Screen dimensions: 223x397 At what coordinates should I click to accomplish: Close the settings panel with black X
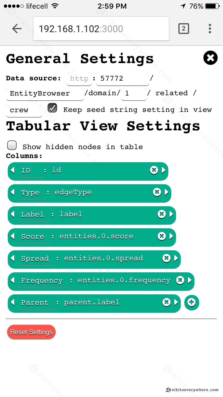(x=211, y=58)
